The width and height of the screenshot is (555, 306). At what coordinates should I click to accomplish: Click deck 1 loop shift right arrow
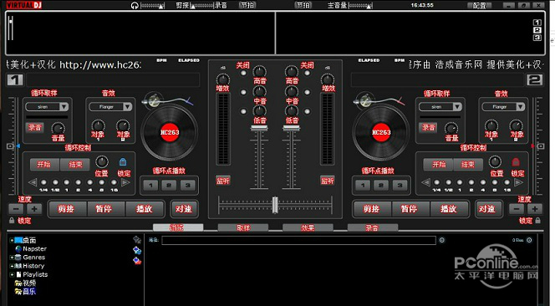click(125, 182)
